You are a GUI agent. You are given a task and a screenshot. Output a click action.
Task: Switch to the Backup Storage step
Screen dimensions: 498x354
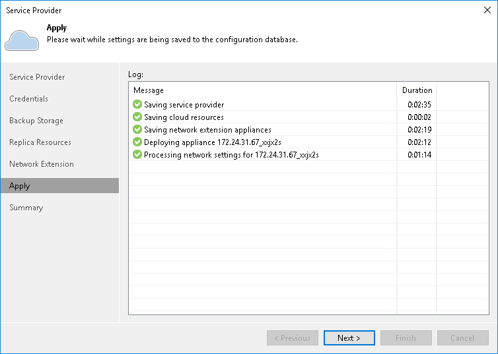tap(36, 121)
